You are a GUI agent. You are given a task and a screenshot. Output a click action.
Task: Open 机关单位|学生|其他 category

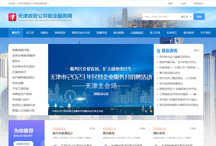(x=23, y=67)
